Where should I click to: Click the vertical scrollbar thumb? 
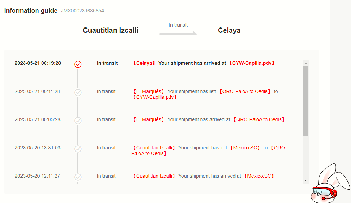306,101
